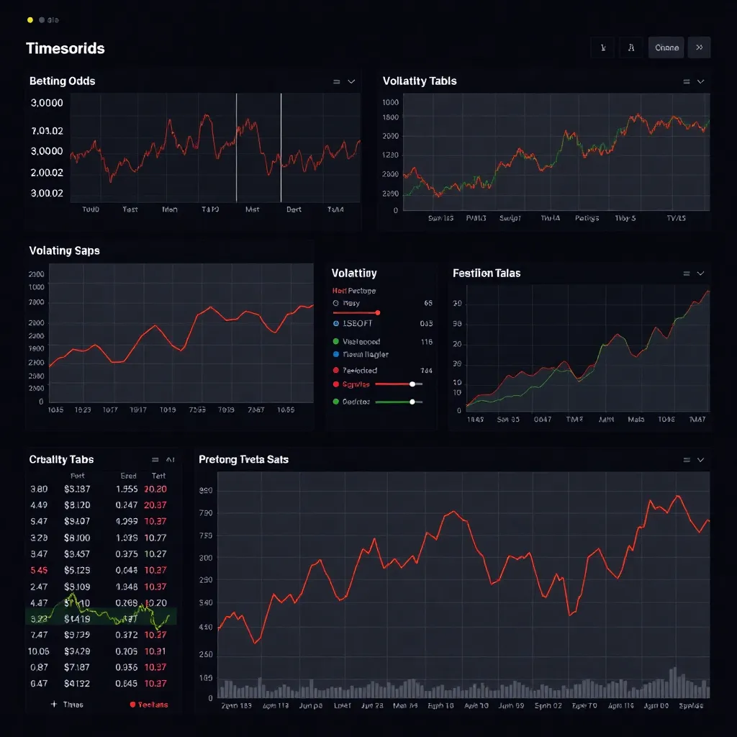The width and height of the screenshot is (737, 737).
Task: Select the green highlighted table row
Action: pyautogui.click(x=101, y=618)
